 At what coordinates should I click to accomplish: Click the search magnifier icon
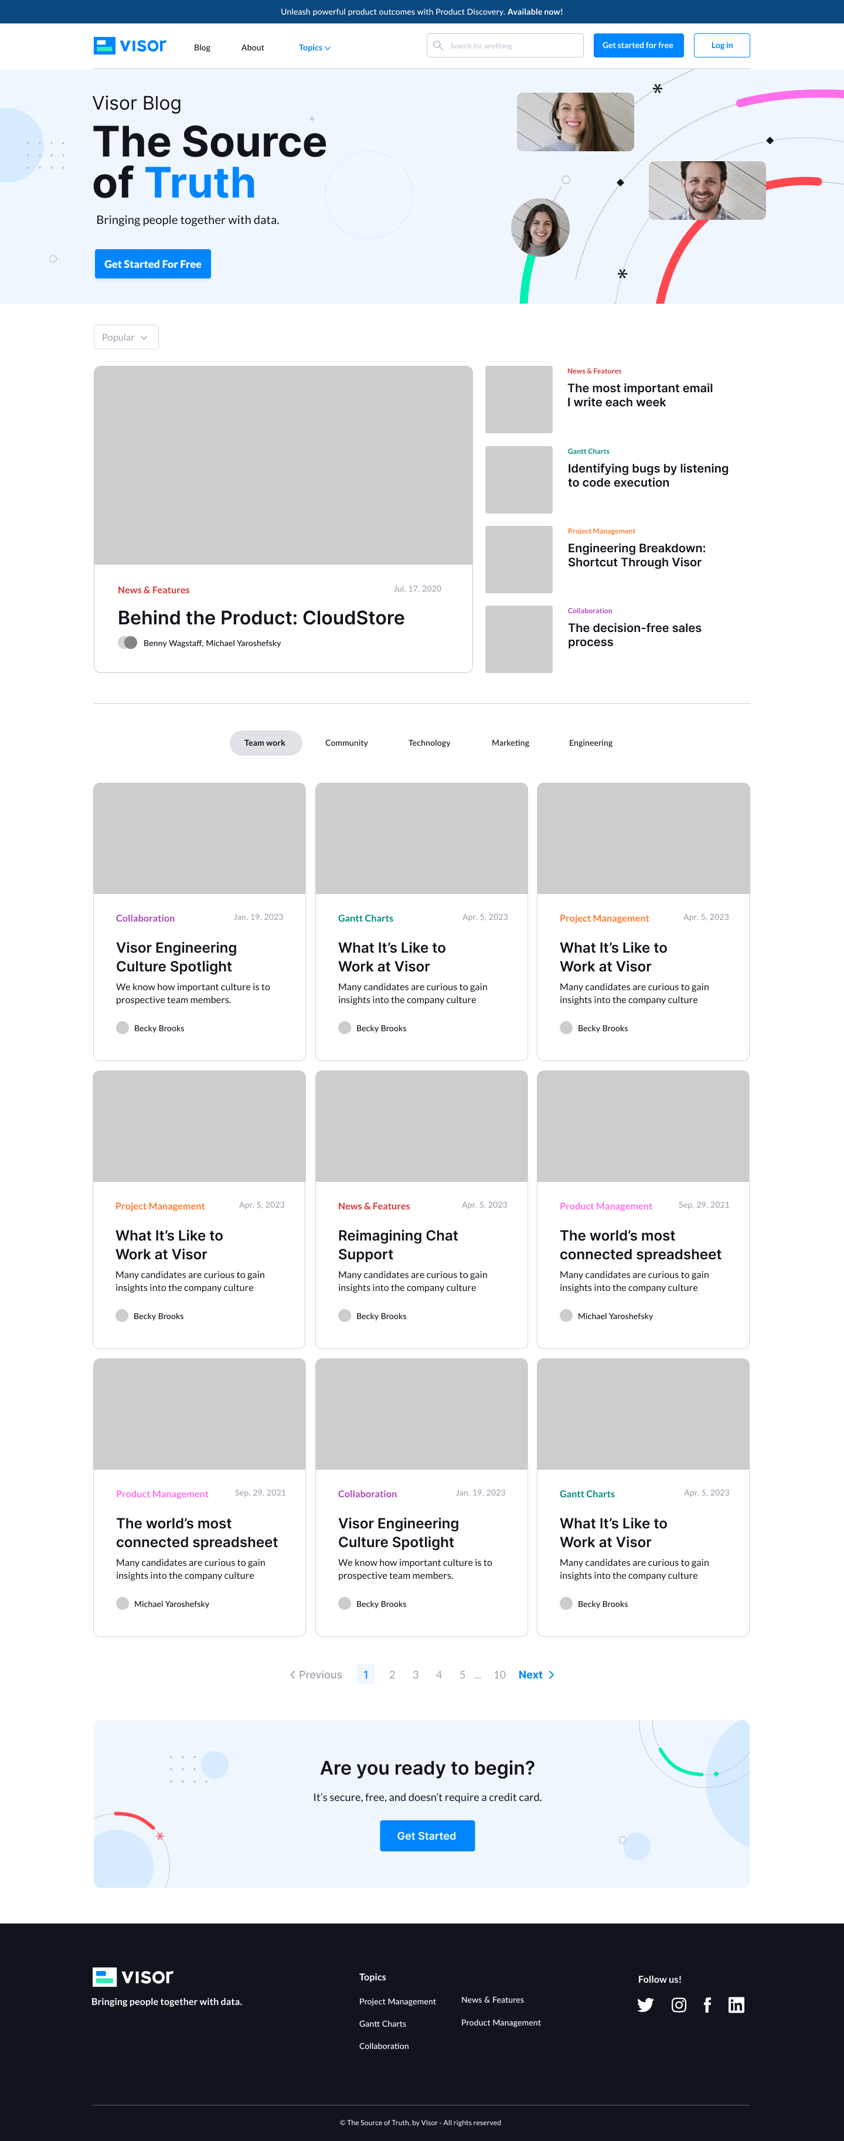438,46
